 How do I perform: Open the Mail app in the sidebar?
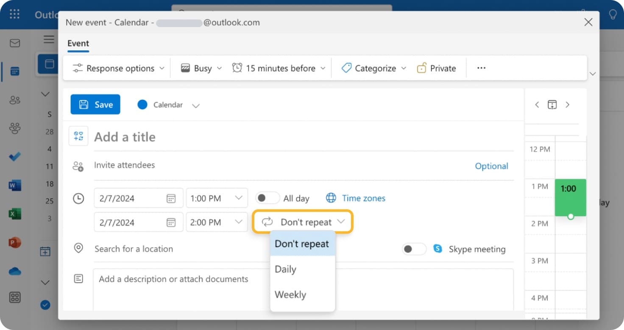(15, 43)
